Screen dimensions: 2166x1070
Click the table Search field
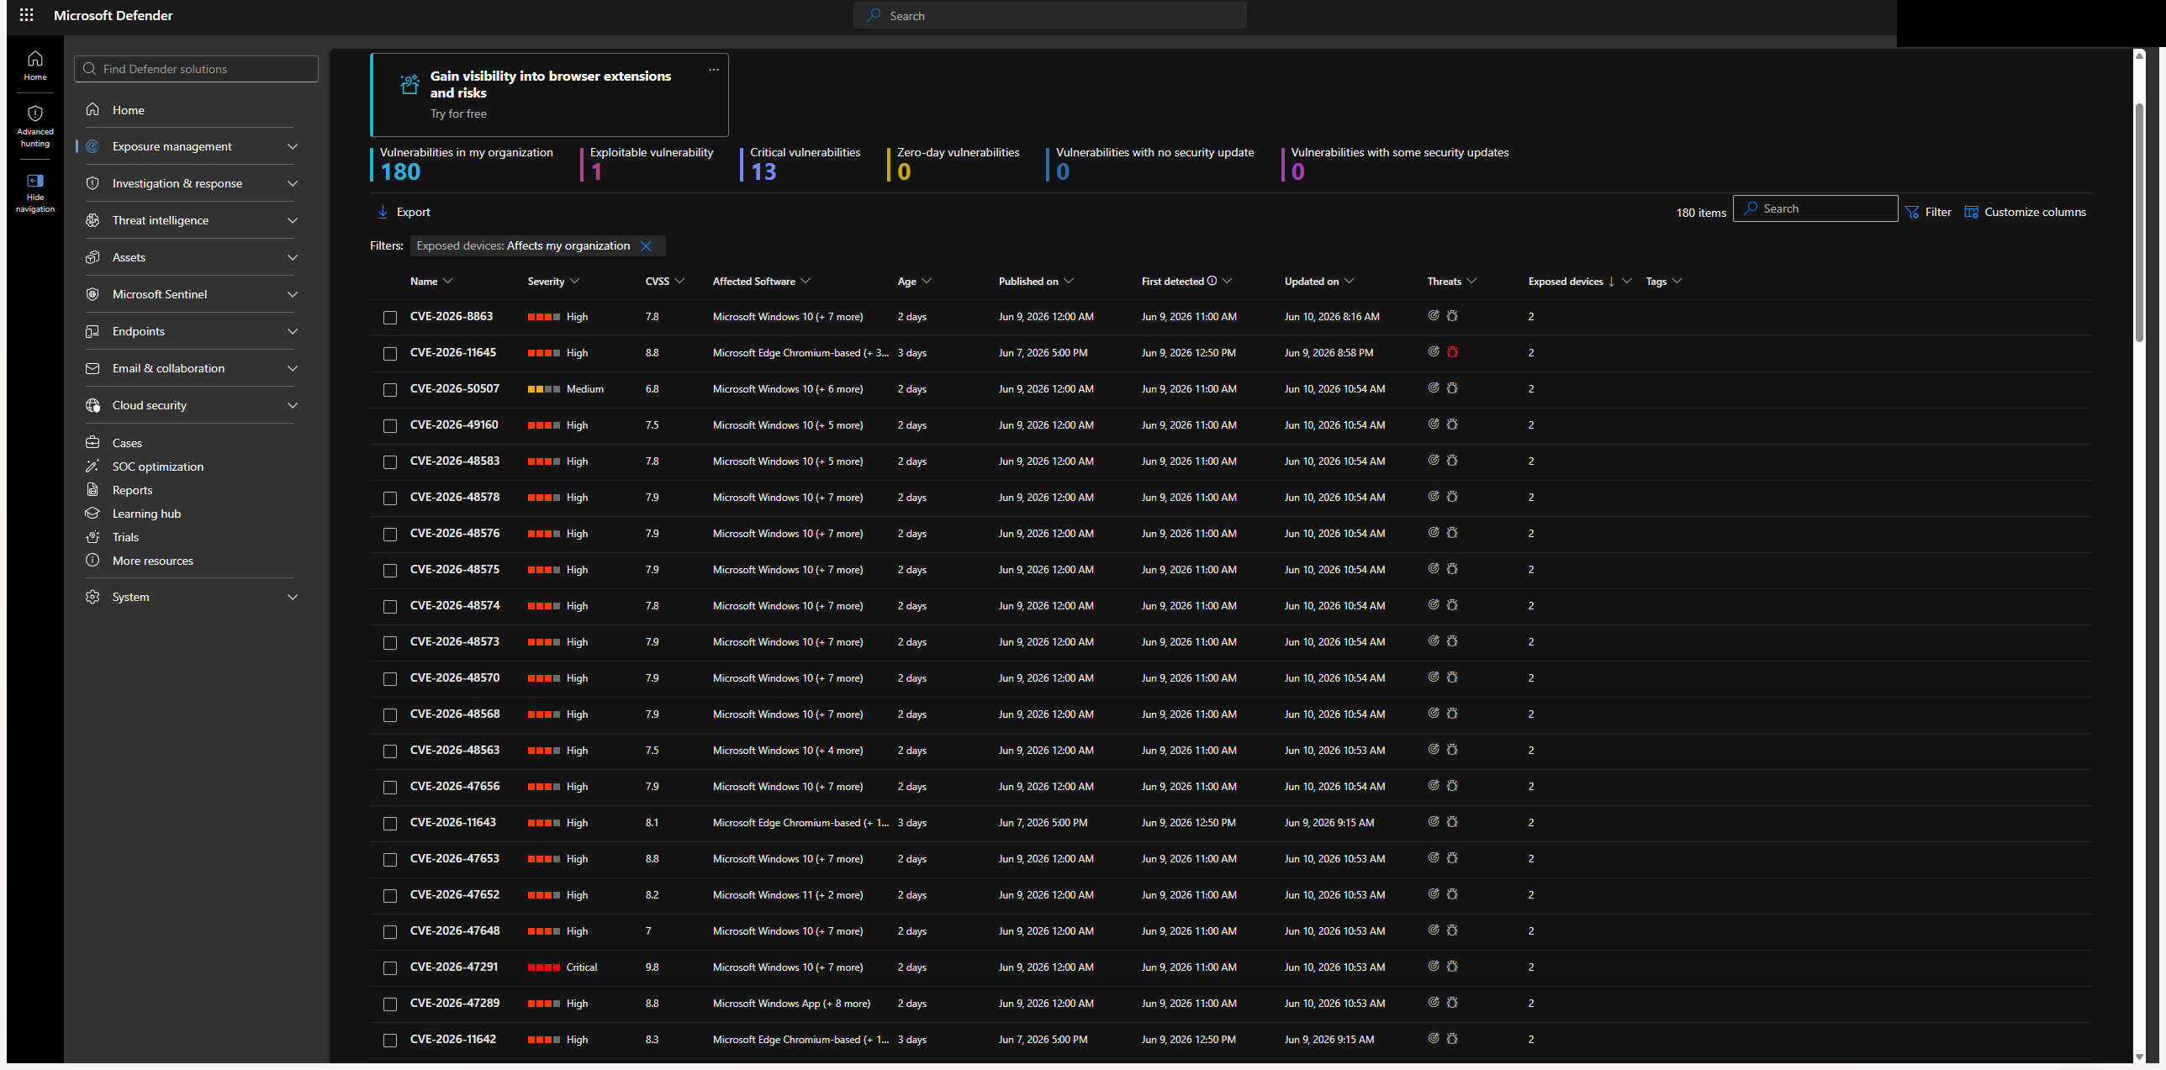point(1815,208)
